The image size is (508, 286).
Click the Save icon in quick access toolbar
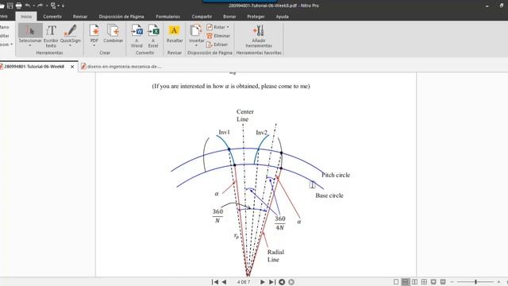pyautogui.click(x=10, y=6)
